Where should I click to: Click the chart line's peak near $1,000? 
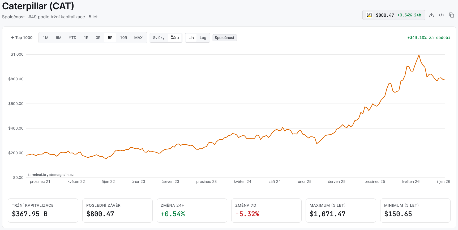(419, 55)
